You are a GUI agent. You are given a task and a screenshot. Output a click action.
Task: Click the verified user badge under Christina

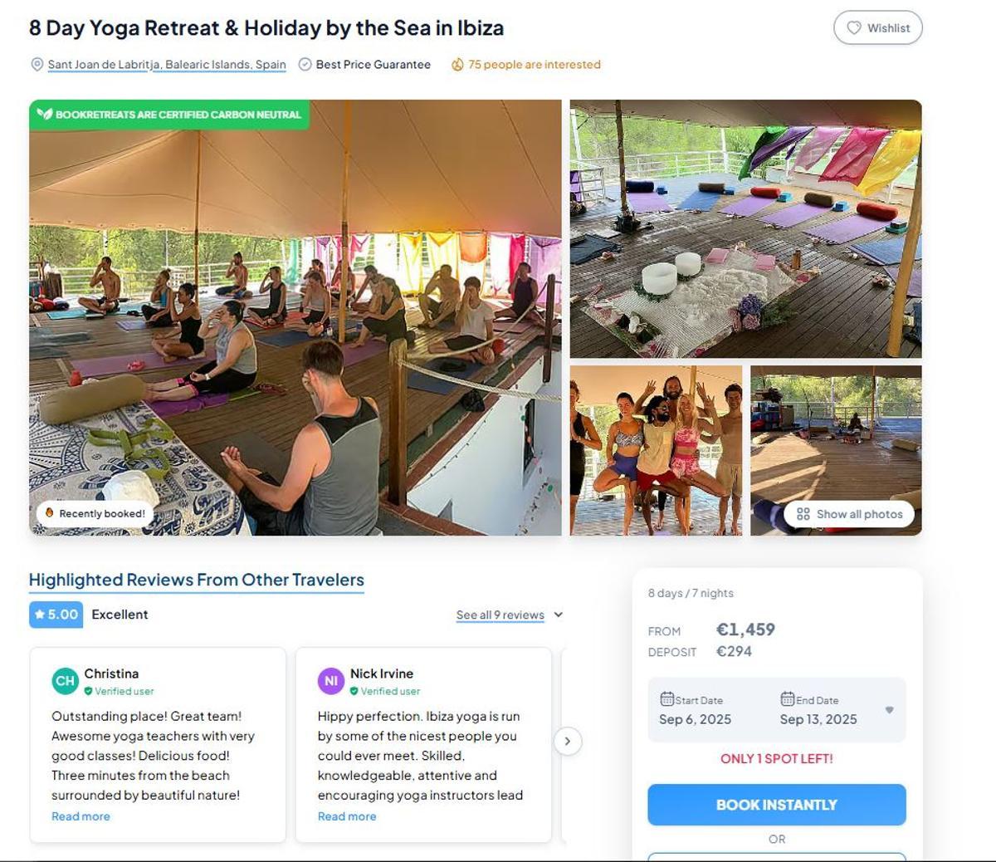[x=90, y=691]
